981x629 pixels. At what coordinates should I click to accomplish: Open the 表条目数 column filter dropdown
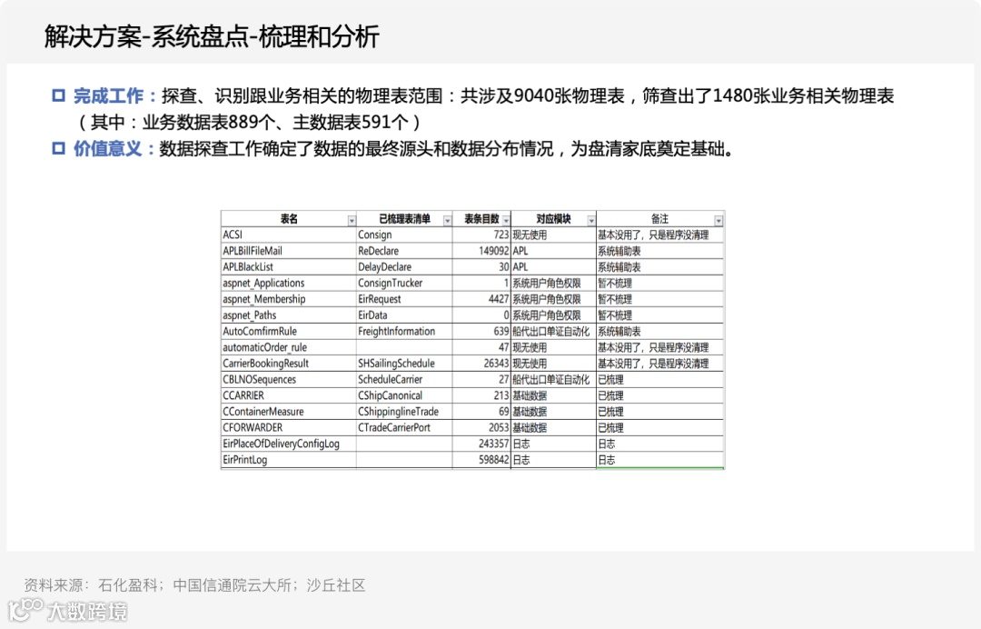click(x=506, y=220)
